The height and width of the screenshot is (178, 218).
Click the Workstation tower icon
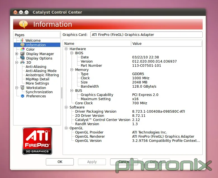point(22,88)
